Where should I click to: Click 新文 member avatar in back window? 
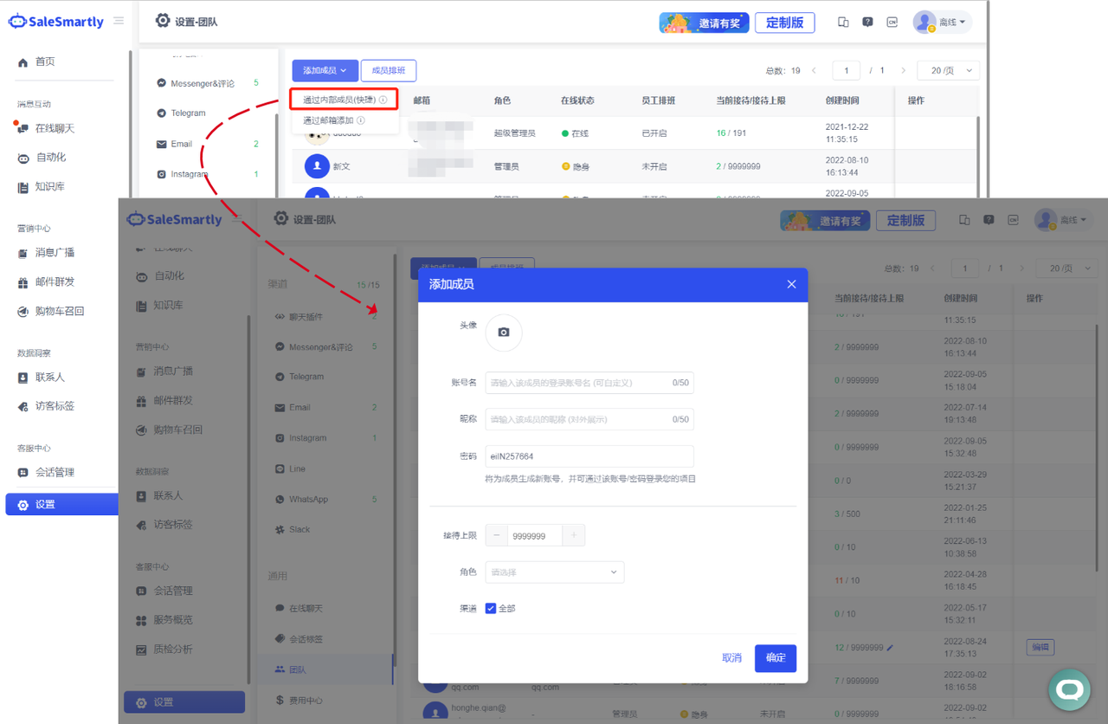coord(317,165)
